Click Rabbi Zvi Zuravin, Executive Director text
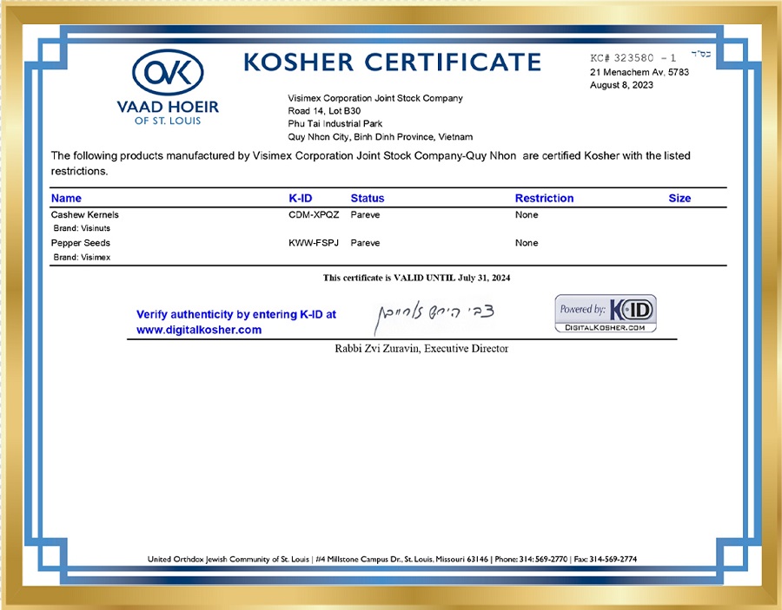Image resolution: width=782 pixels, height=610 pixels. tap(421, 349)
